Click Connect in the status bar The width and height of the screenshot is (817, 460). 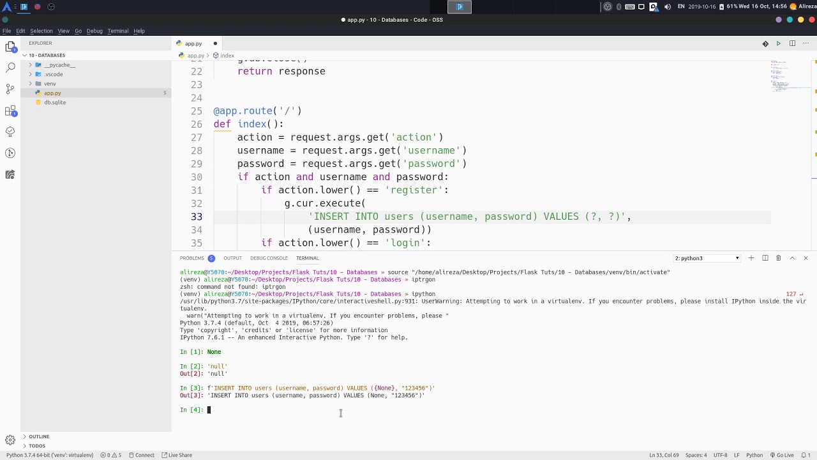coord(142,455)
